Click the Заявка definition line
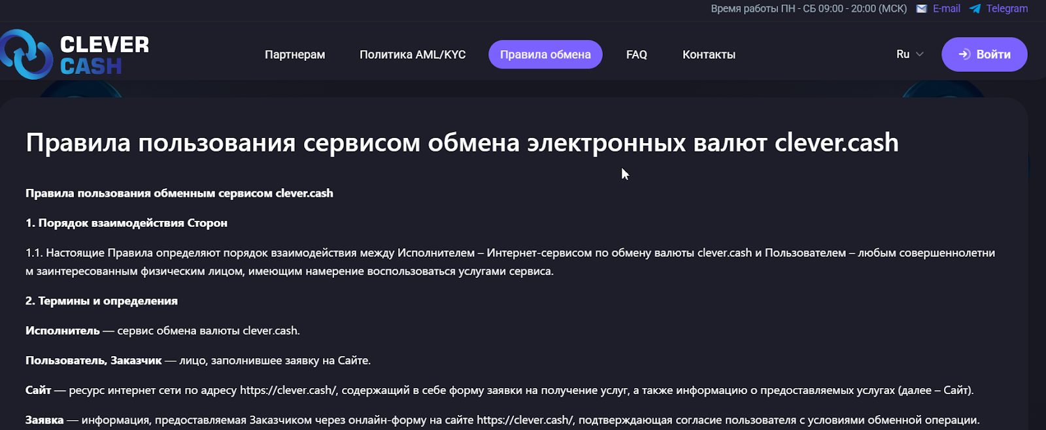1046x430 pixels. point(502,420)
